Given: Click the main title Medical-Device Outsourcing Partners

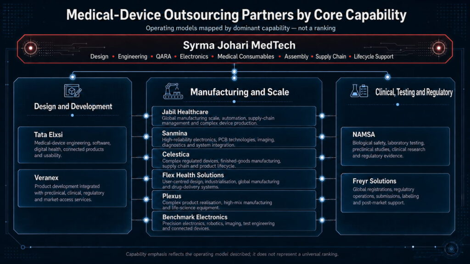Looking at the screenshot, I should pos(236,15).
